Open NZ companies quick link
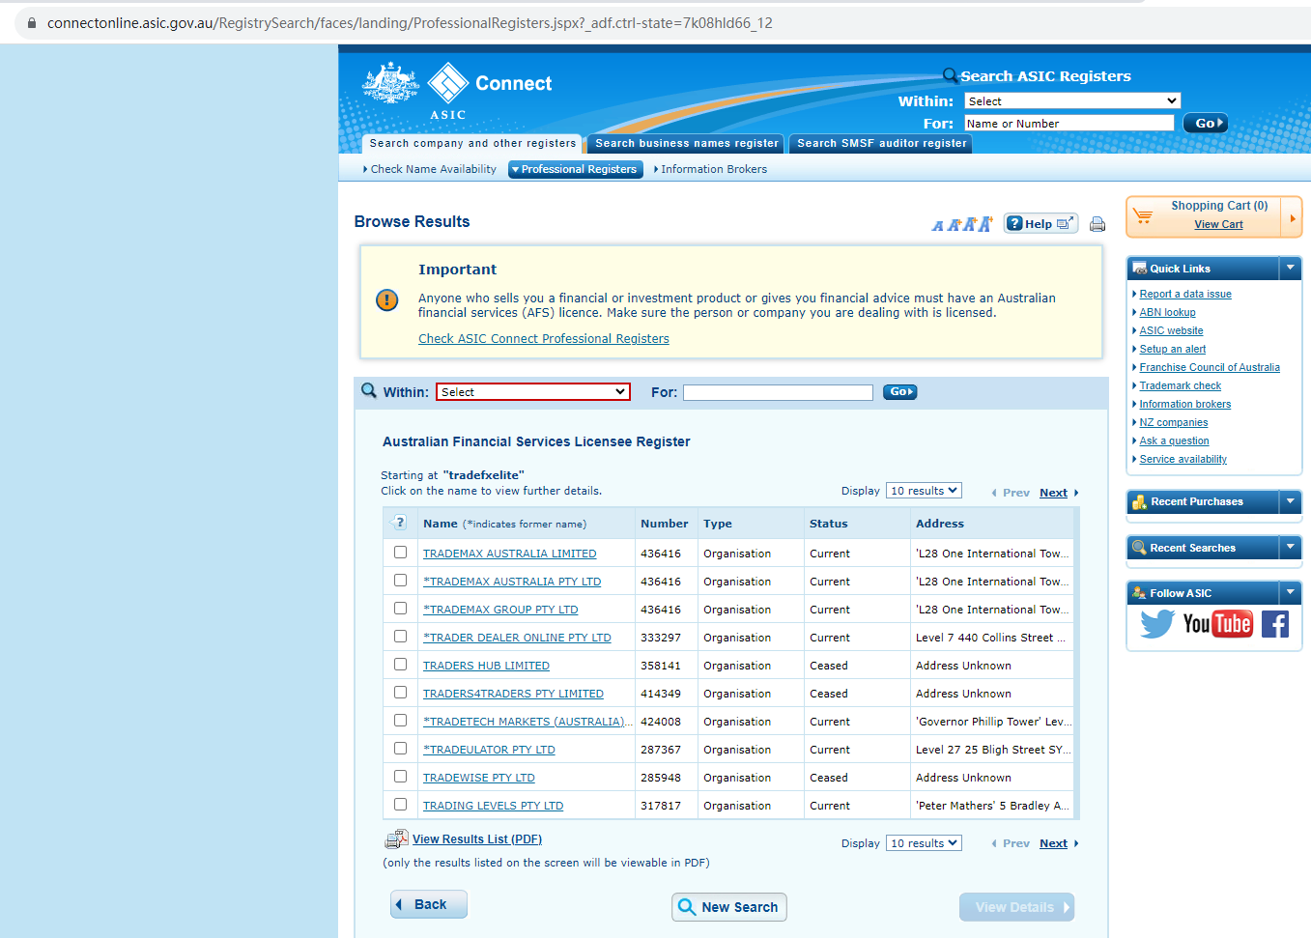The width and height of the screenshot is (1311, 938). (x=1173, y=422)
